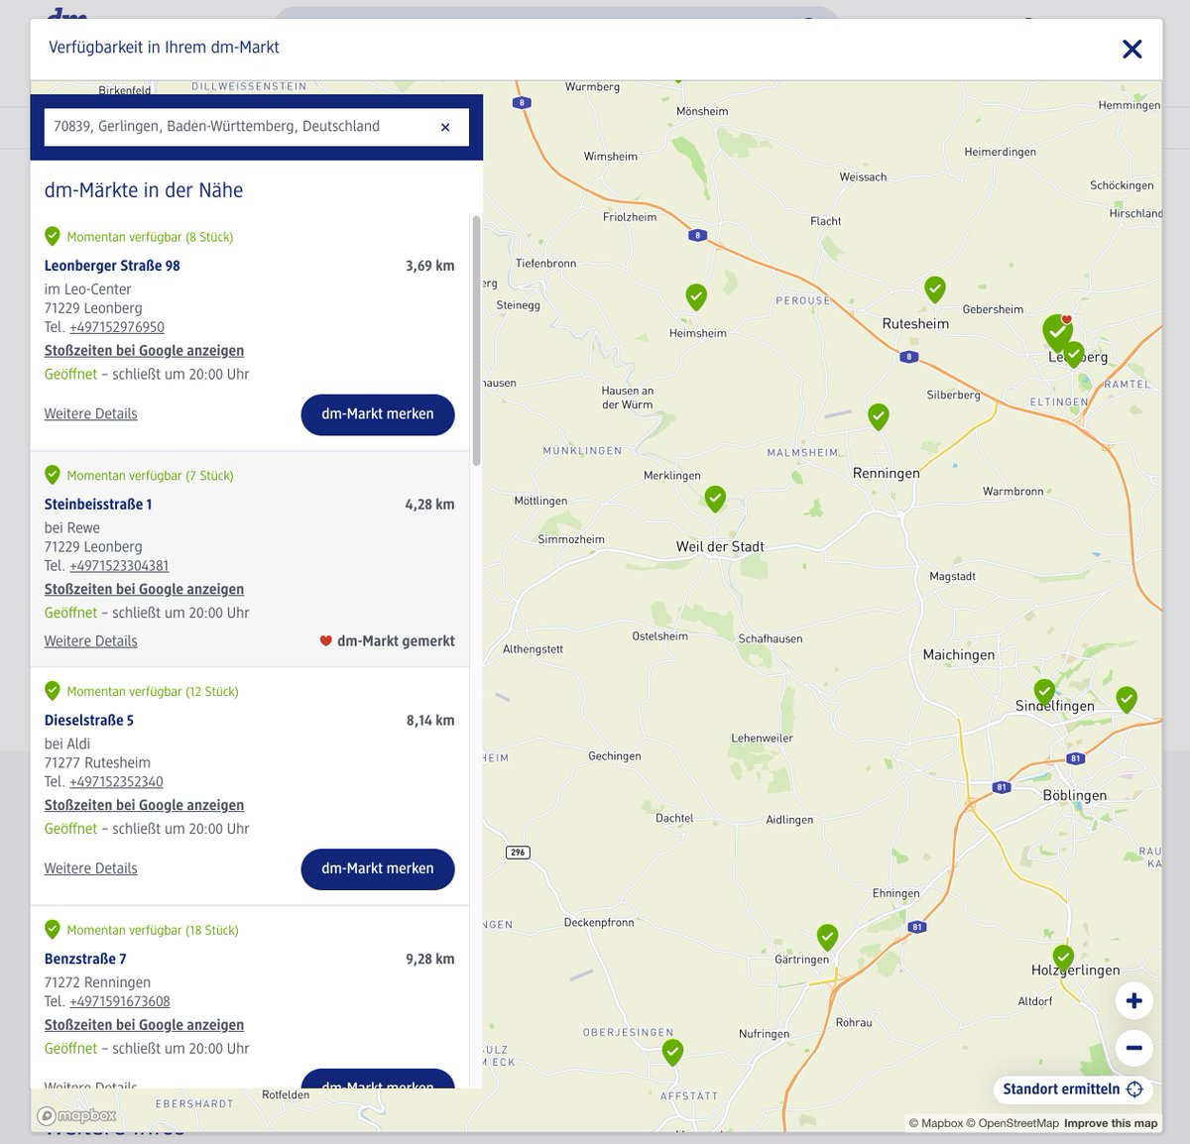Show Google Stoßzeiten for Leonberger Straße 98
This screenshot has height=1144, width=1190.
[144, 351]
